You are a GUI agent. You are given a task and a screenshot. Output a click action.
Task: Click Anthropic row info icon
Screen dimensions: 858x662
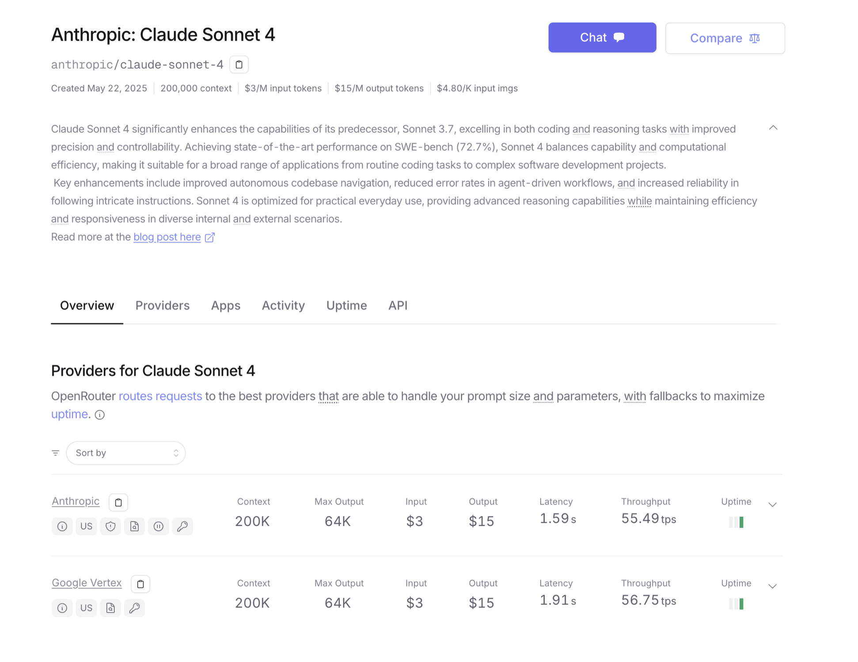pos(62,526)
